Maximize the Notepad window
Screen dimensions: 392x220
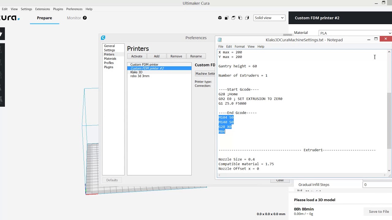[x=376, y=39]
